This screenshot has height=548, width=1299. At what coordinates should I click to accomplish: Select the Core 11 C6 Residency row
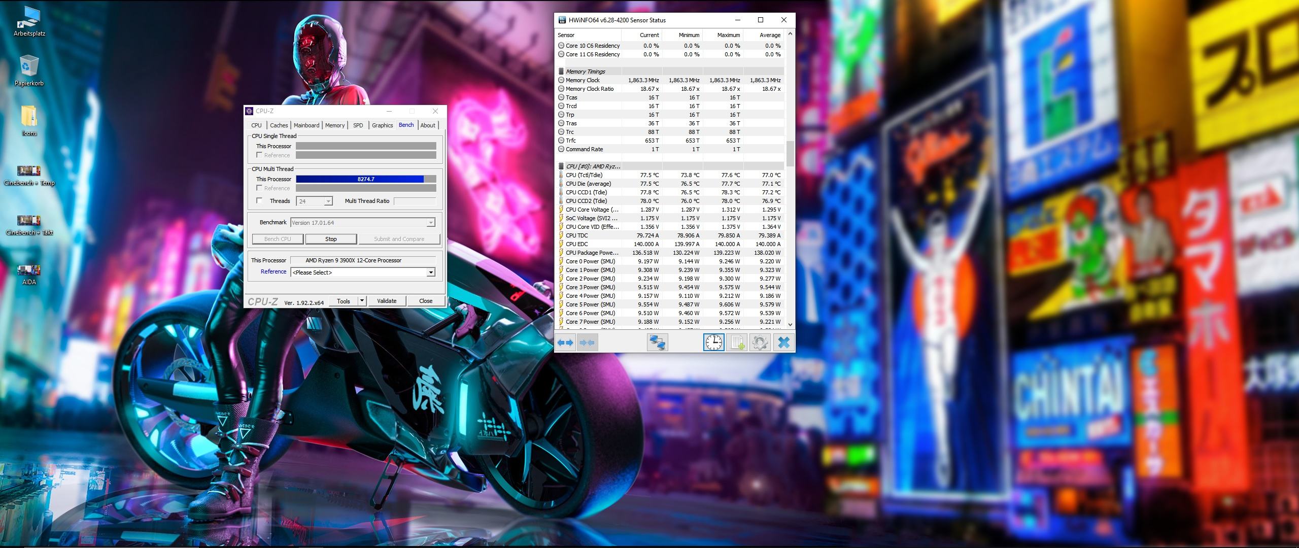[x=670, y=54]
